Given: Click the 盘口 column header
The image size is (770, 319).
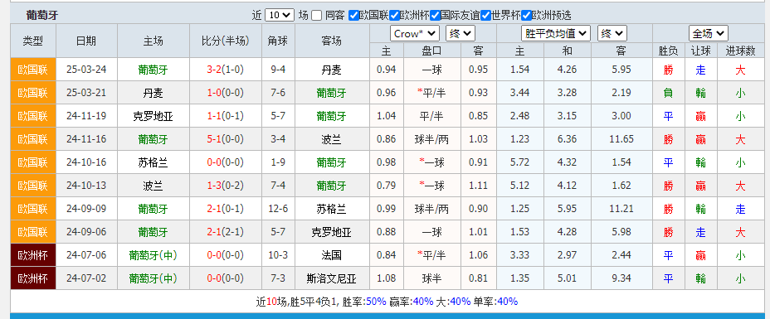Looking at the screenshot, I should tap(431, 51).
